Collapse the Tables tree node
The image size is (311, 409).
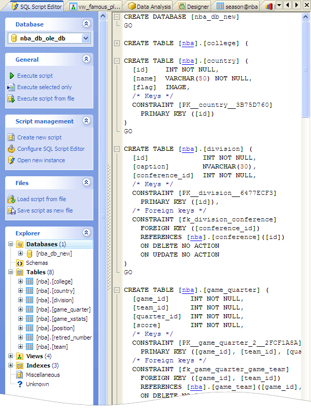pyautogui.click(x=10, y=272)
